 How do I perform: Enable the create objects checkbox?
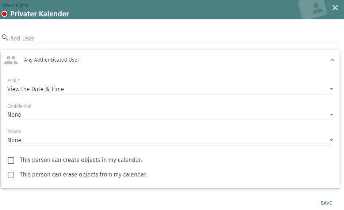(x=11, y=160)
